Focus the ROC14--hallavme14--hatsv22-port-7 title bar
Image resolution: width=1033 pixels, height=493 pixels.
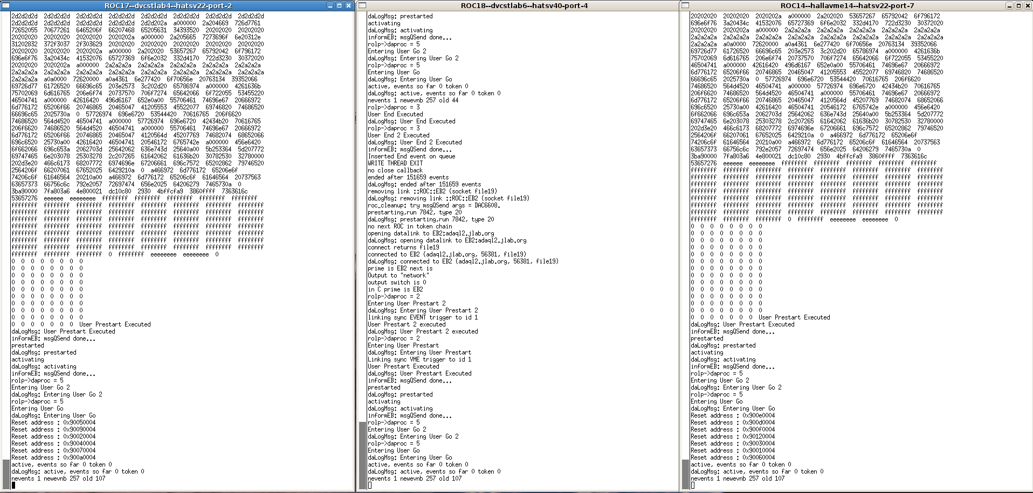tap(847, 5)
